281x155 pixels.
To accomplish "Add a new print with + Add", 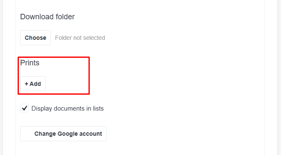I will (x=33, y=84).
